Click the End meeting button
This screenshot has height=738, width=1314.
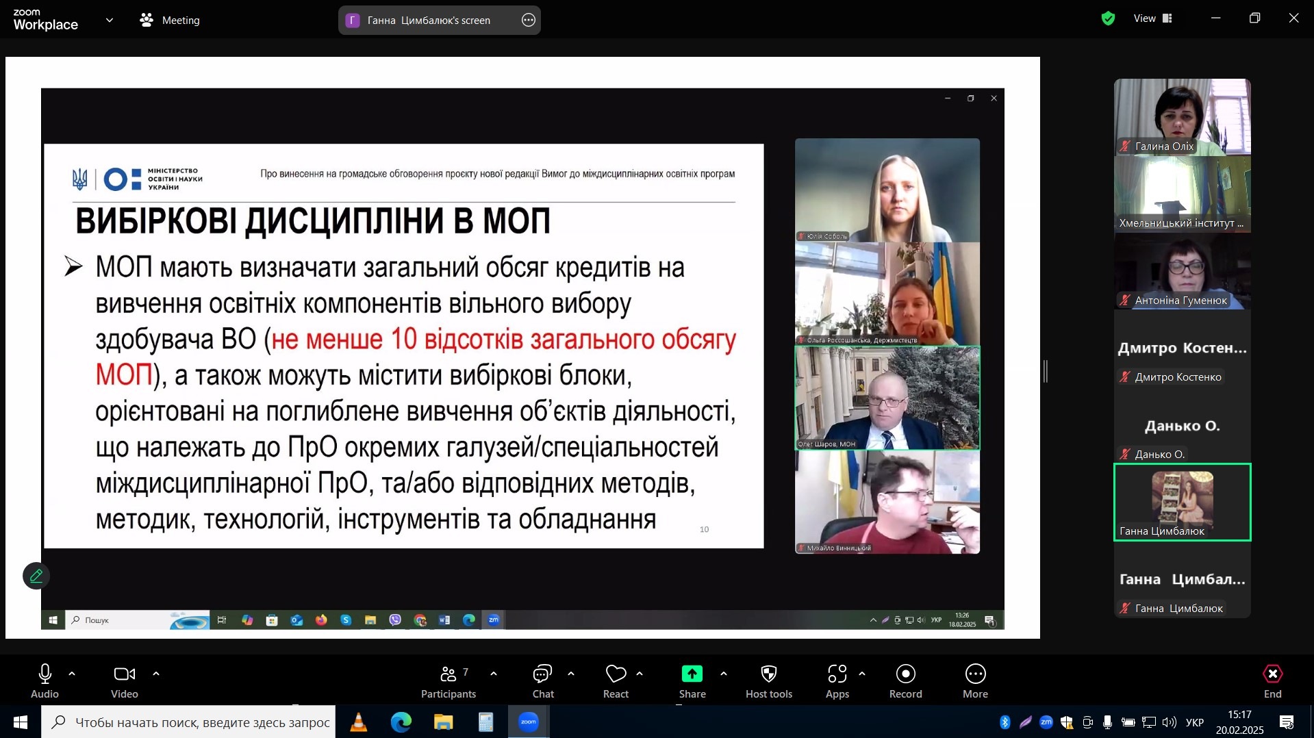1272,675
